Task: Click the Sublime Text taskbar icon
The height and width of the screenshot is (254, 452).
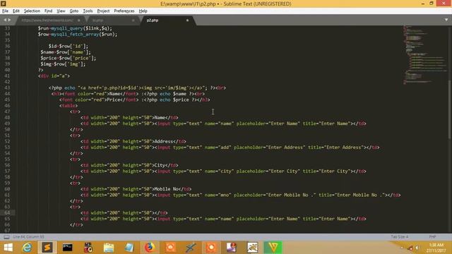Action: tap(47, 248)
